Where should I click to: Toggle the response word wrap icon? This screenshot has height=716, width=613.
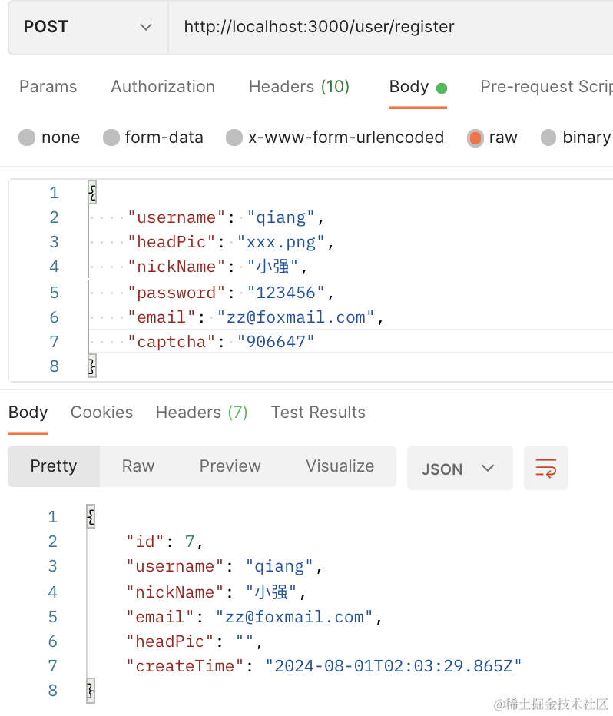click(545, 468)
